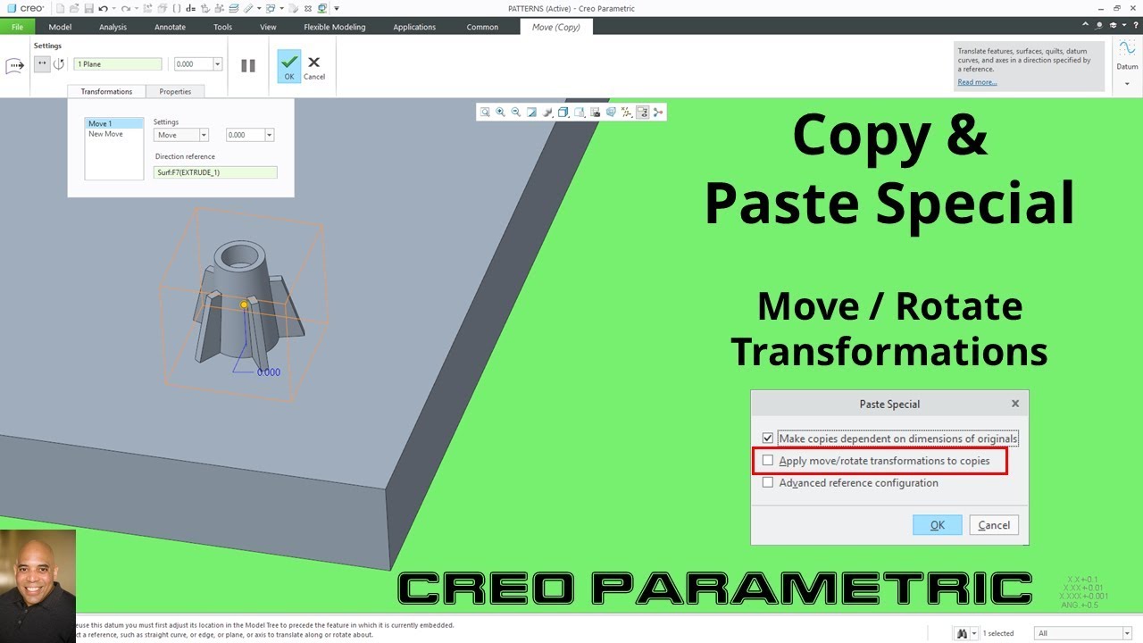Click the Repaint icon in graphics toolbar

pyautogui.click(x=531, y=113)
